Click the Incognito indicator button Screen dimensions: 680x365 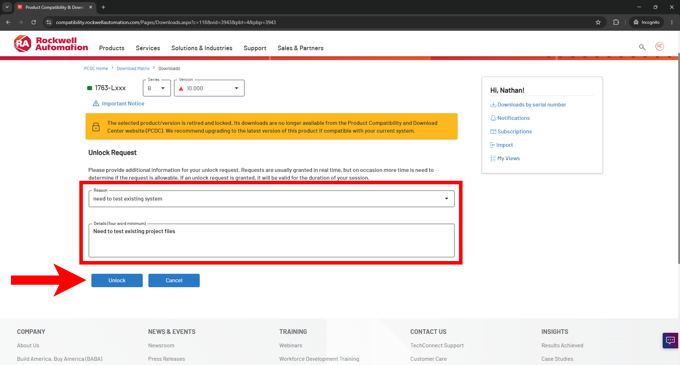pos(647,22)
